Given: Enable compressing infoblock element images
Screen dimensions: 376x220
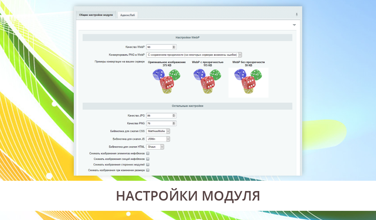Looking at the screenshot, I should (148, 153).
